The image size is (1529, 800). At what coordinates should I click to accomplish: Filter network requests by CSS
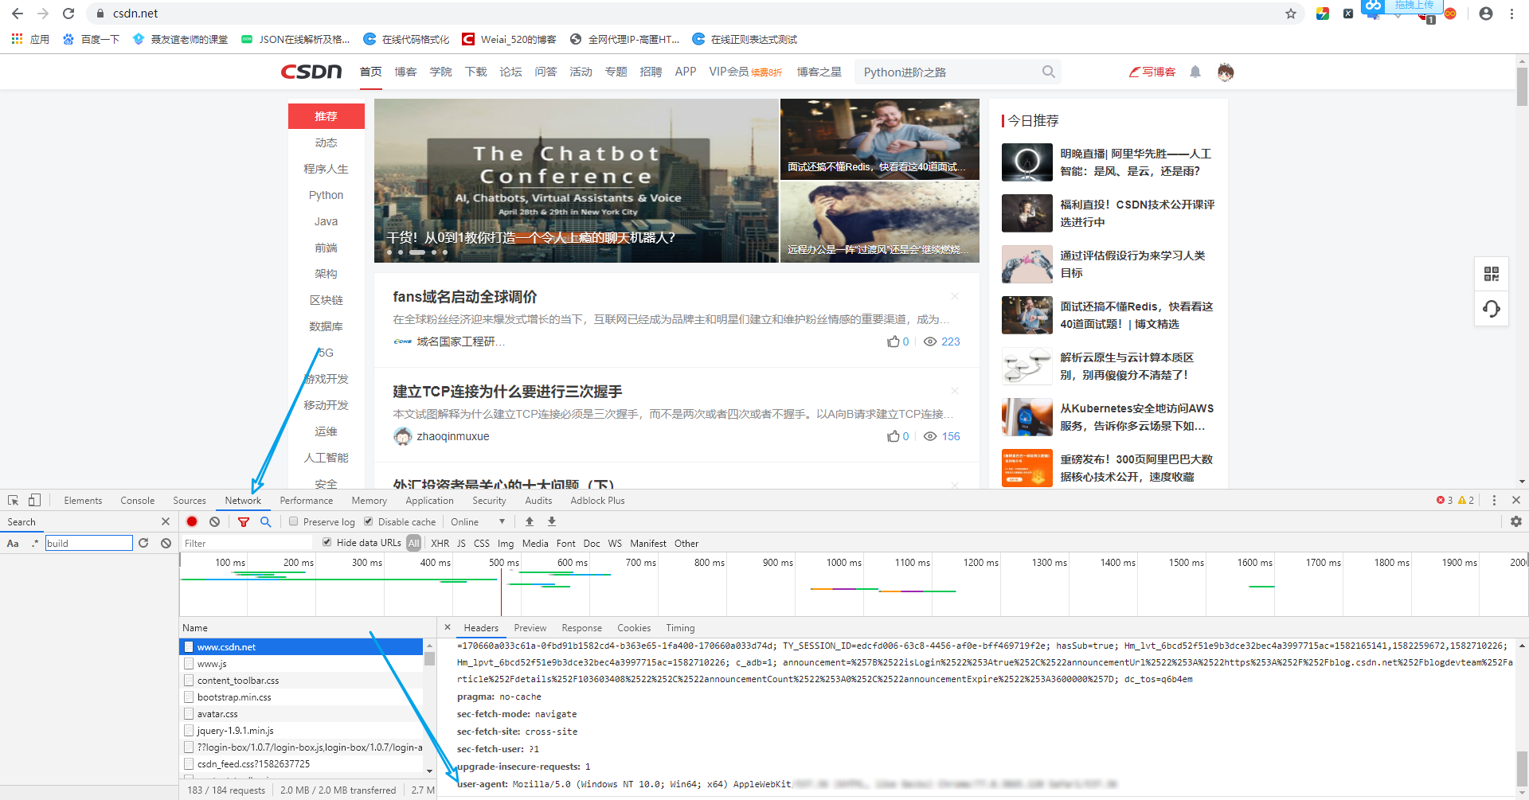pos(482,543)
